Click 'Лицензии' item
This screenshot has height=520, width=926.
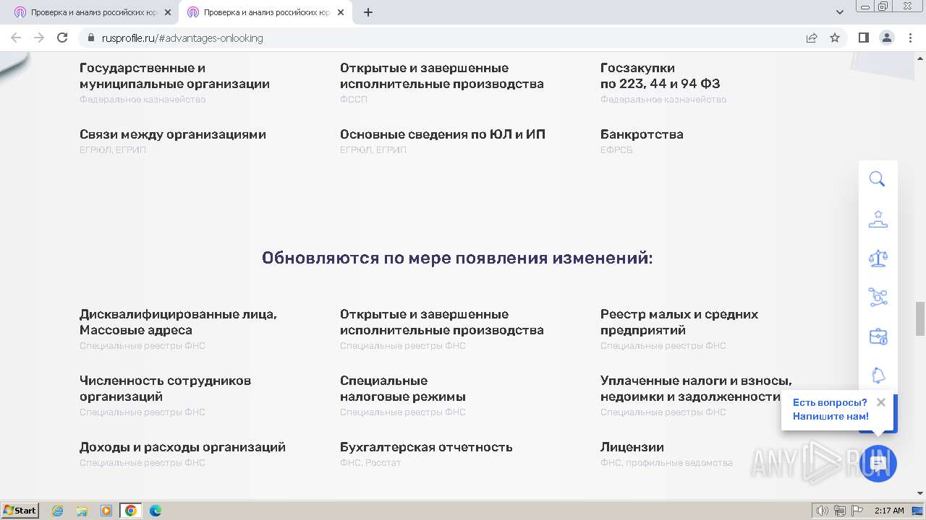pyautogui.click(x=632, y=447)
